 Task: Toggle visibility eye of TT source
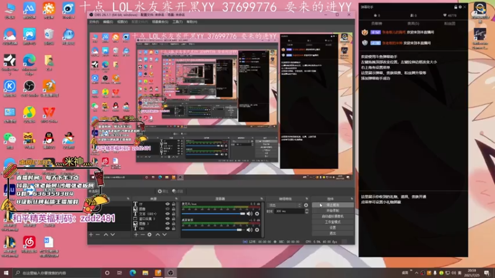[x=167, y=204]
